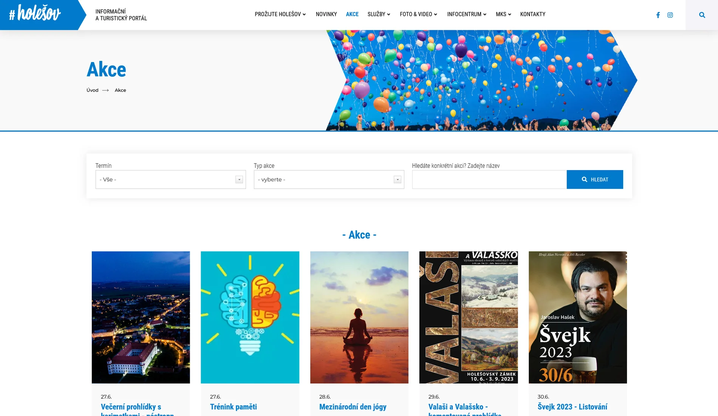Open the Typ akce dropdown
Viewport: 718px width, 416px height.
tap(329, 179)
